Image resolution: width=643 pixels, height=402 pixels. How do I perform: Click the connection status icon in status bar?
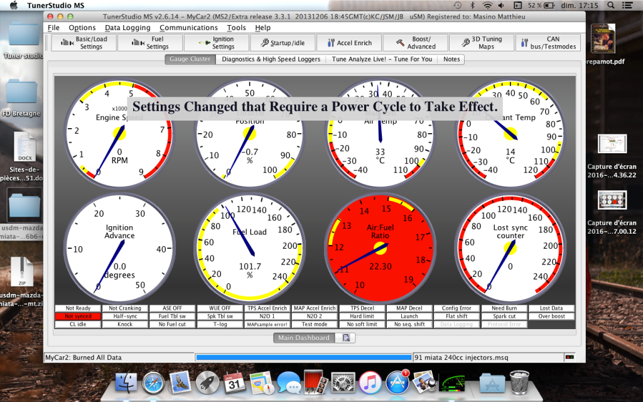point(570,357)
